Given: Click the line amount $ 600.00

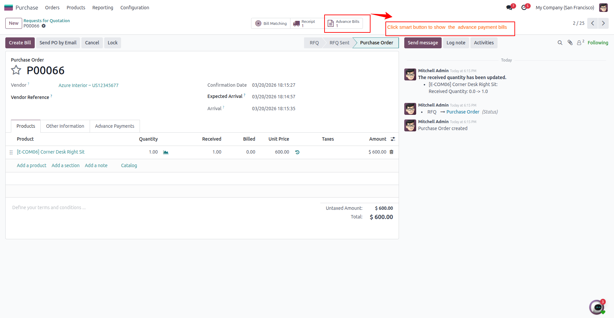Looking at the screenshot, I should (377, 152).
